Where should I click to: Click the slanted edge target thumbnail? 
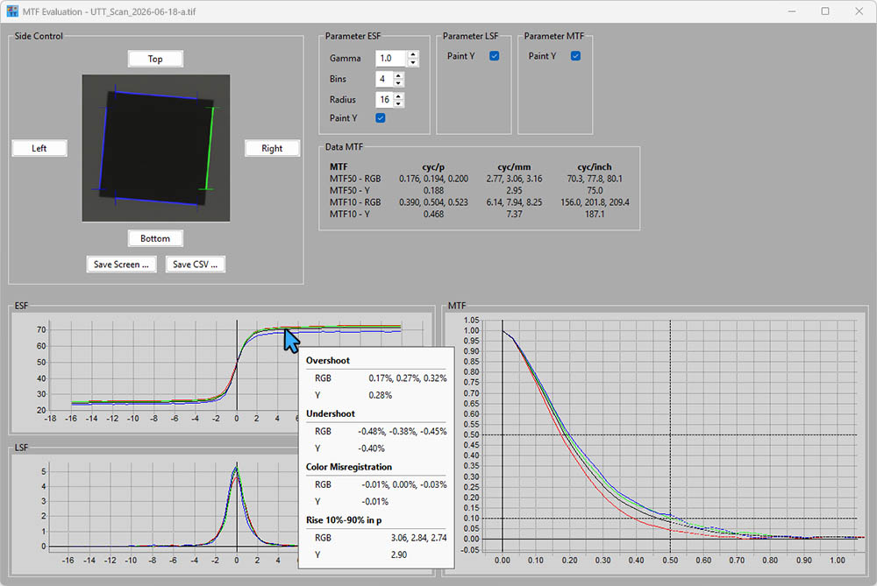156,148
